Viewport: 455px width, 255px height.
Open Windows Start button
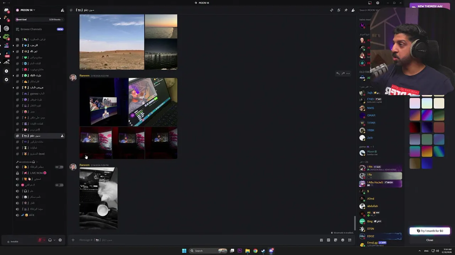click(184, 251)
